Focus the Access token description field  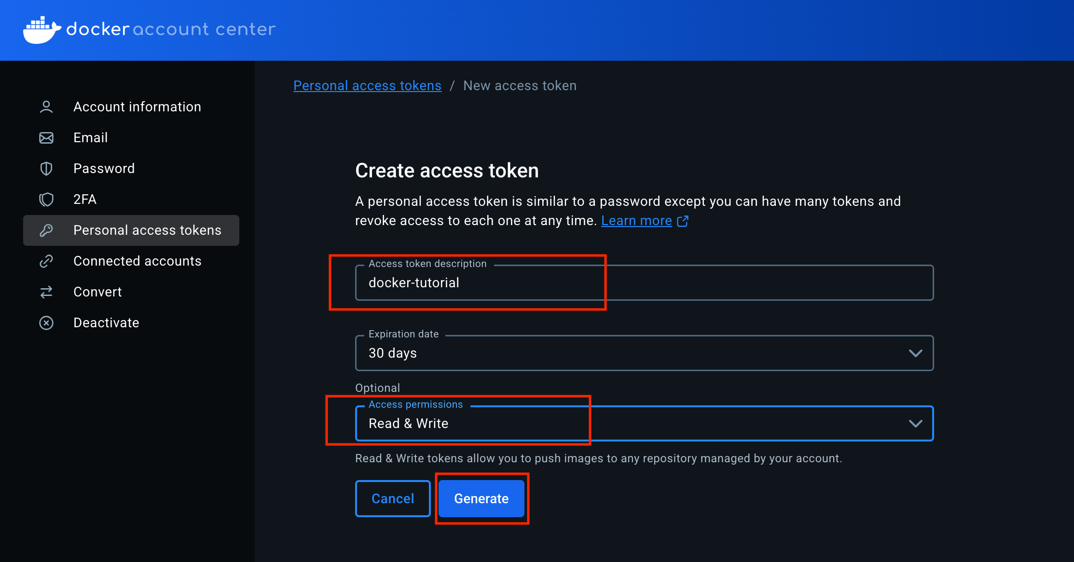[645, 282]
